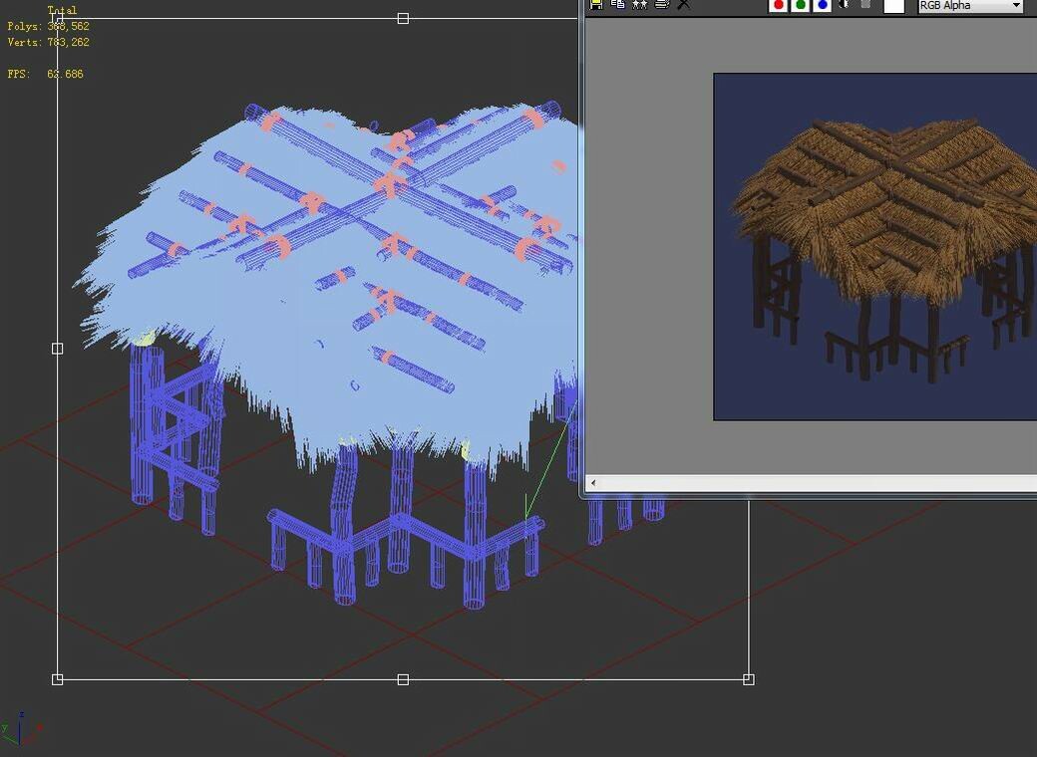Click the "Total" statistics label in viewport
Screen dimensions: 1037x757
coord(62,10)
